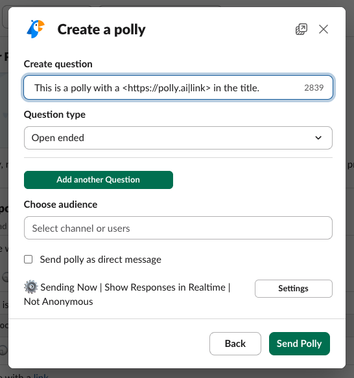Screen dimensions: 354x378
Task: Close the Create a polly dialog
Action: [324, 29]
